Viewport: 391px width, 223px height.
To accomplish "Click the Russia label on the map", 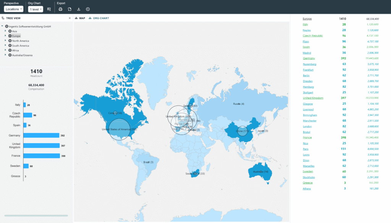I will [239, 104].
